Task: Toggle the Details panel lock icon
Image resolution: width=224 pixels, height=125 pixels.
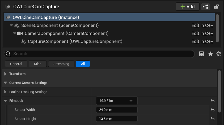Action: coord(216,7)
